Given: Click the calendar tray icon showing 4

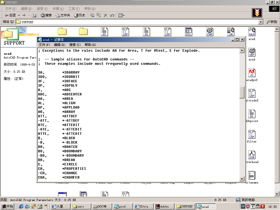Looking at the screenshot, I should tap(253, 206).
